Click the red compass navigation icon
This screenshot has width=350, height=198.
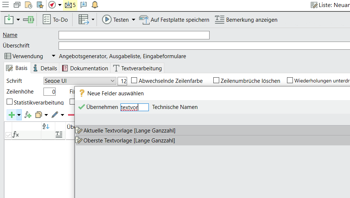52,5
